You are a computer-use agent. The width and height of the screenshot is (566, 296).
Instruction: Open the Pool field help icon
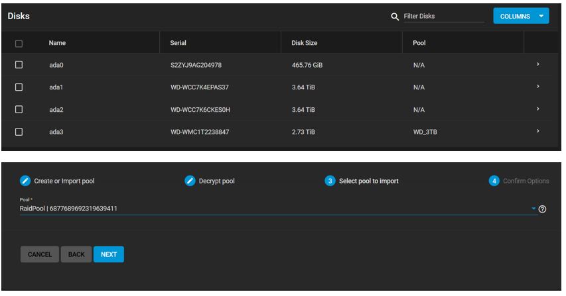tap(542, 209)
